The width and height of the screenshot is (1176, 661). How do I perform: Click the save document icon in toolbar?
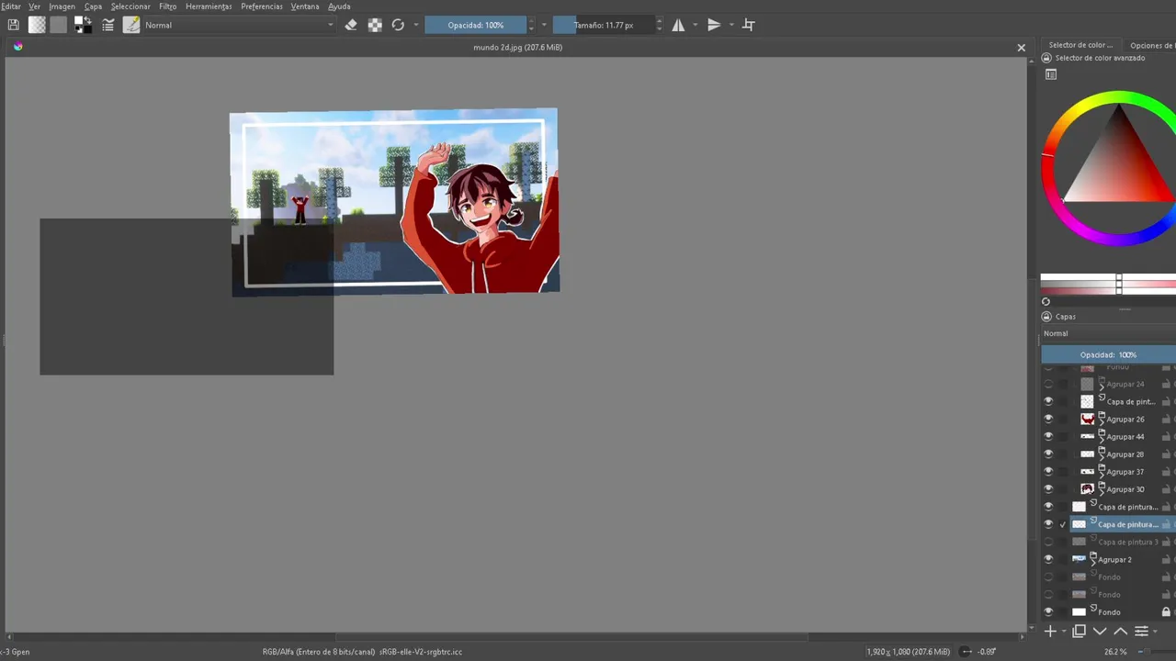(x=13, y=25)
